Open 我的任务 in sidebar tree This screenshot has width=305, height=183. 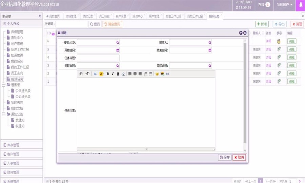(17, 61)
